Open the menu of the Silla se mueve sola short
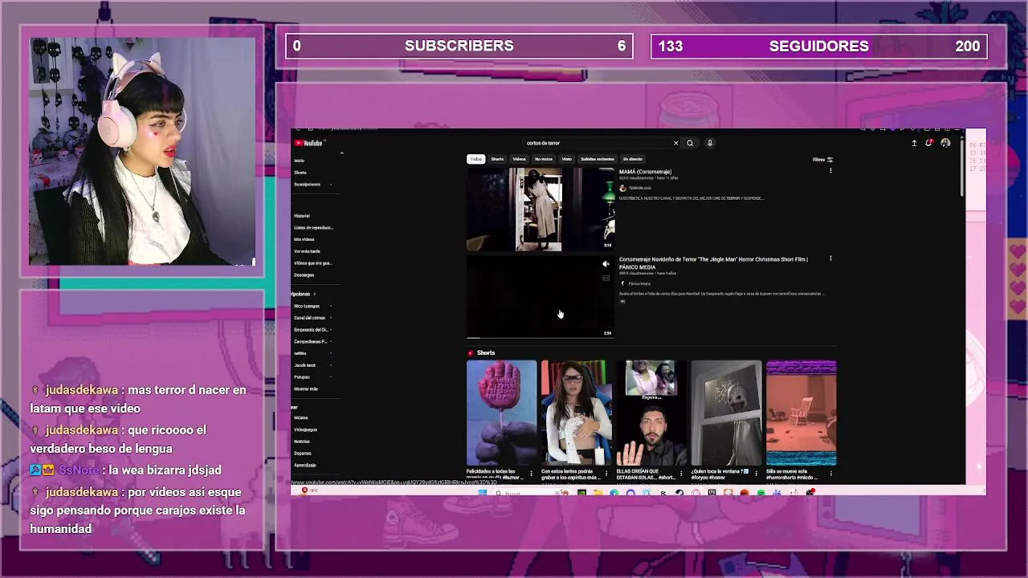Screen dimensions: 1028x578 (830, 474)
